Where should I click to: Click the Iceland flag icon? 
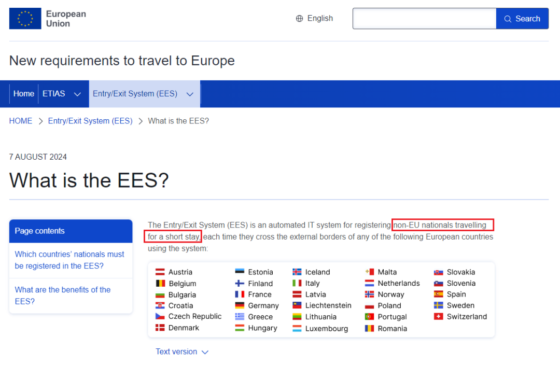297,272
